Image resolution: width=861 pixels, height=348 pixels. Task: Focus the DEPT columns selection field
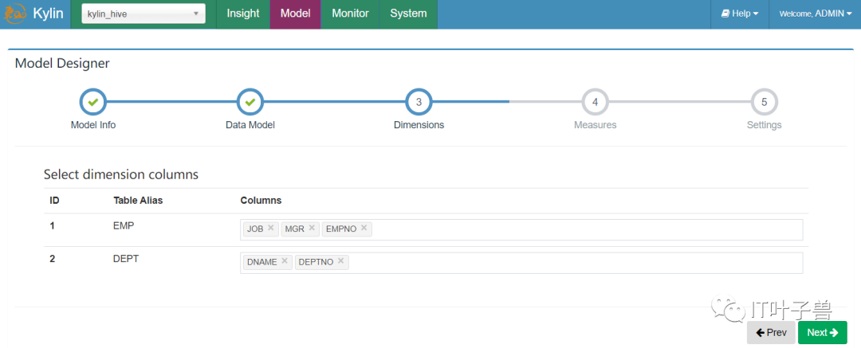coord(521,263)
